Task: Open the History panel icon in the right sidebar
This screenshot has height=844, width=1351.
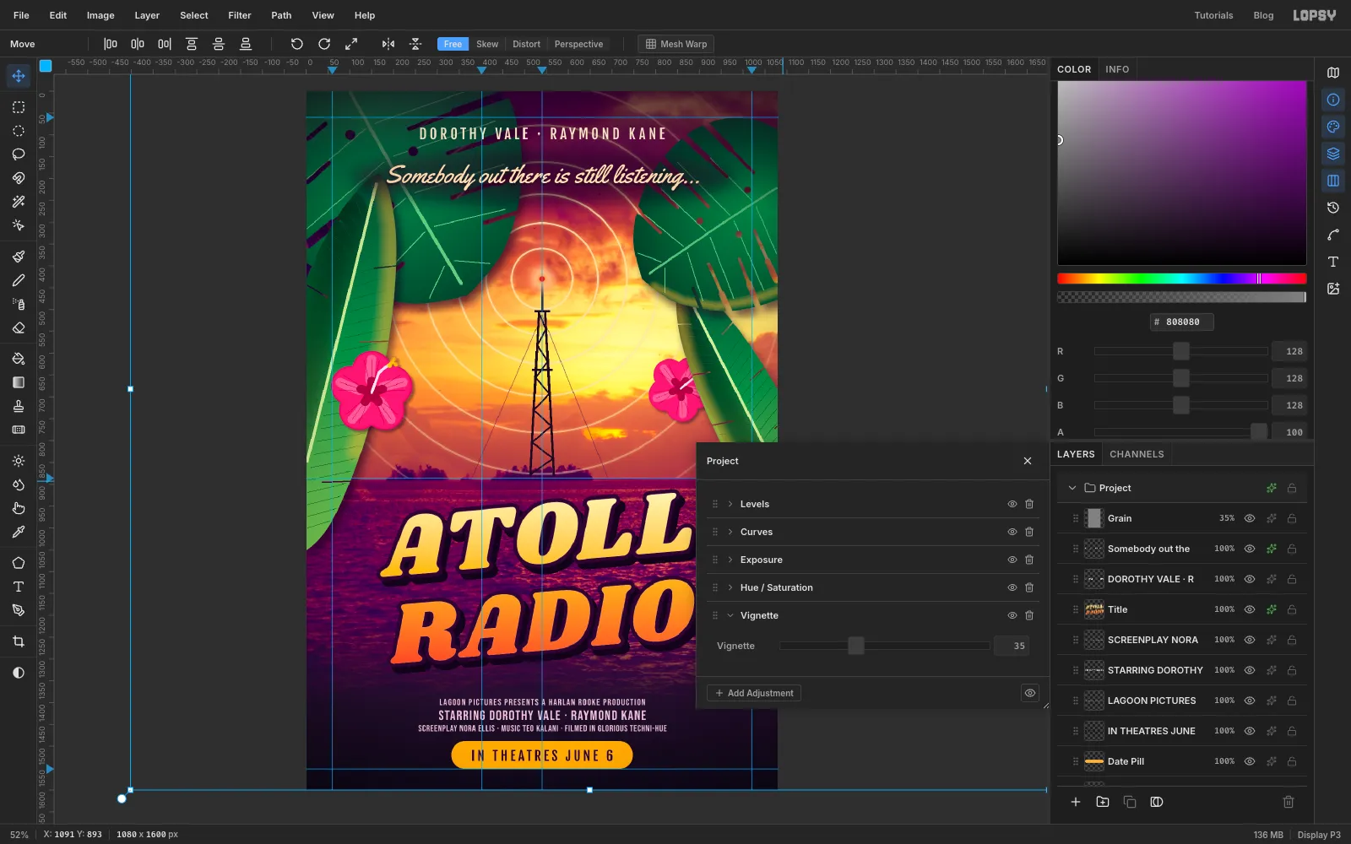Action: [x=1333, y=208]
